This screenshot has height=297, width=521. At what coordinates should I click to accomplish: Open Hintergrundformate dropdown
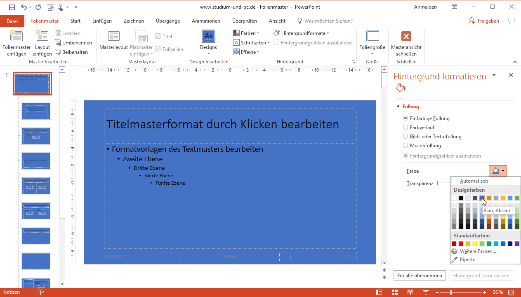302,33
